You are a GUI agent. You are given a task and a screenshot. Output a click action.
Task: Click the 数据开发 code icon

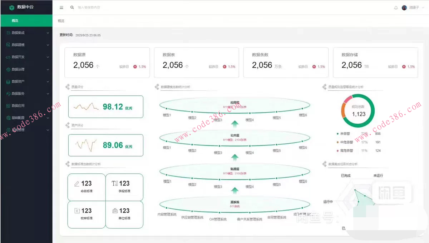8,57
